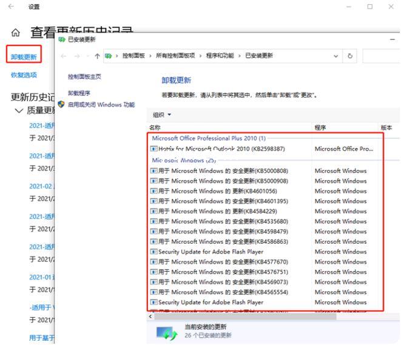Click the icon next to update KB5000808
This screenshot has width=401, height=345.
(x=153, y=171)
